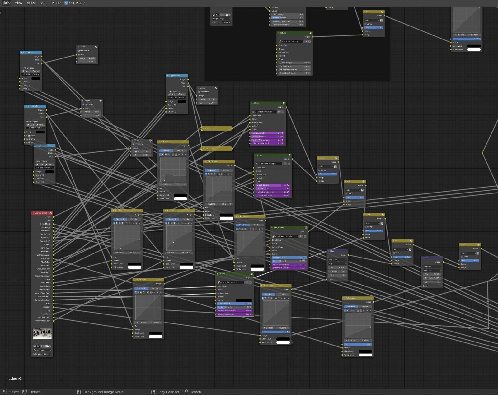Collapse the glossy node
The height and width of the screenshot is (395, 498).
tap(256, 155)
